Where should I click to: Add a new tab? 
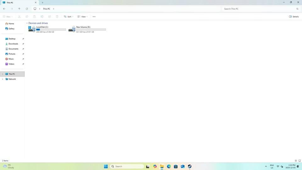(x=42, y=3)
